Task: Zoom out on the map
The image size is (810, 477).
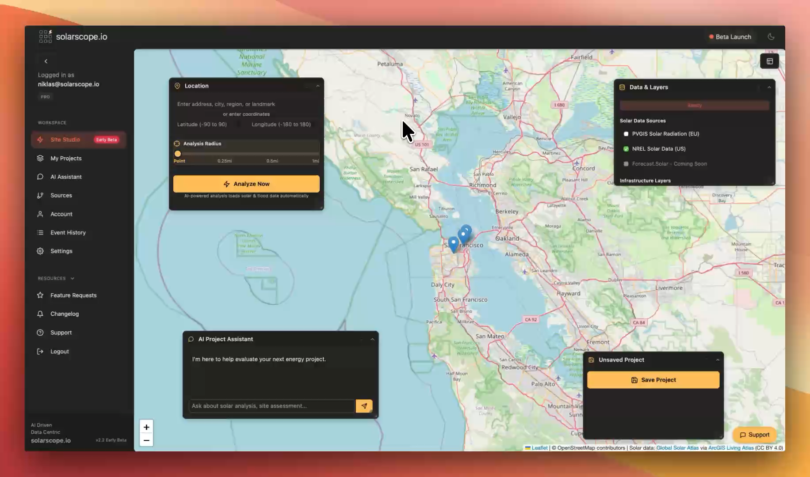Action: tap(146, 440)
